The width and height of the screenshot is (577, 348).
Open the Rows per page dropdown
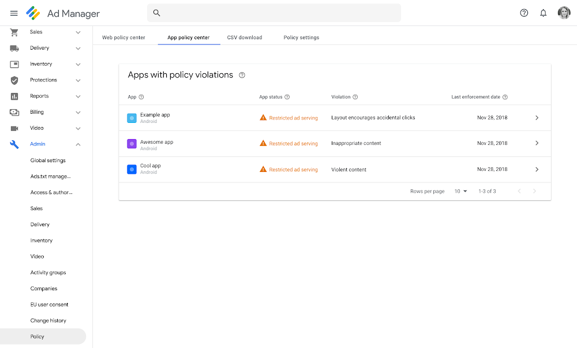[x=460, y=191]
